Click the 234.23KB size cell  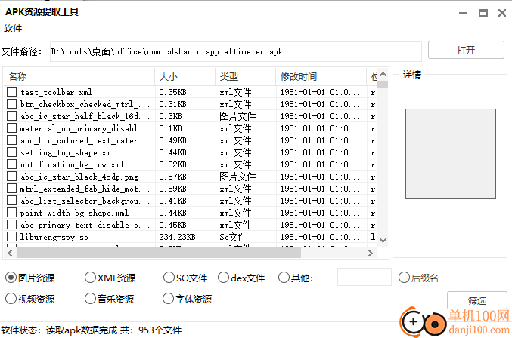tap(177, 237)
